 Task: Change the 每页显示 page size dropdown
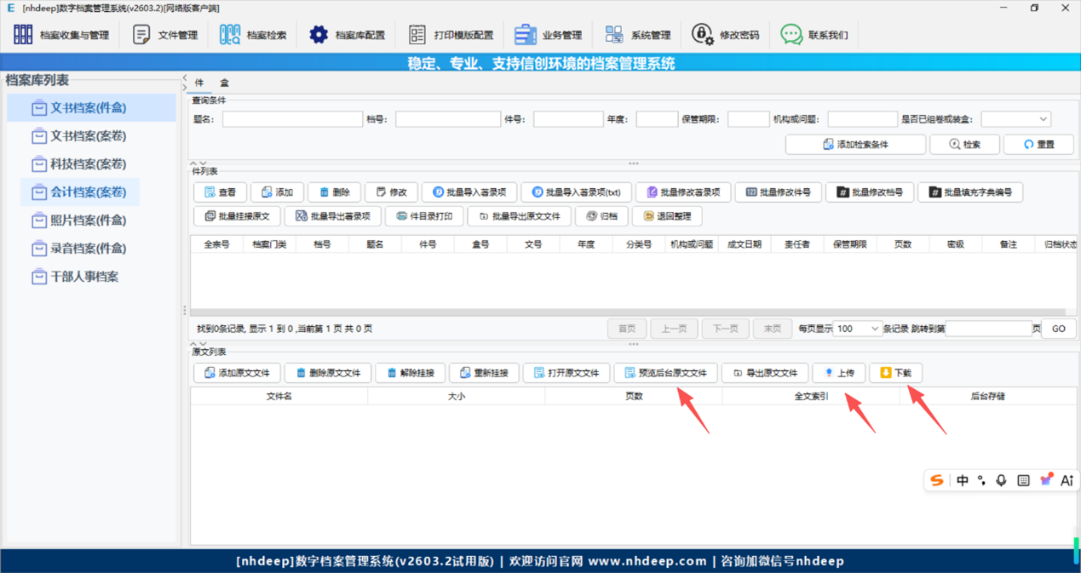click(858, 328)
